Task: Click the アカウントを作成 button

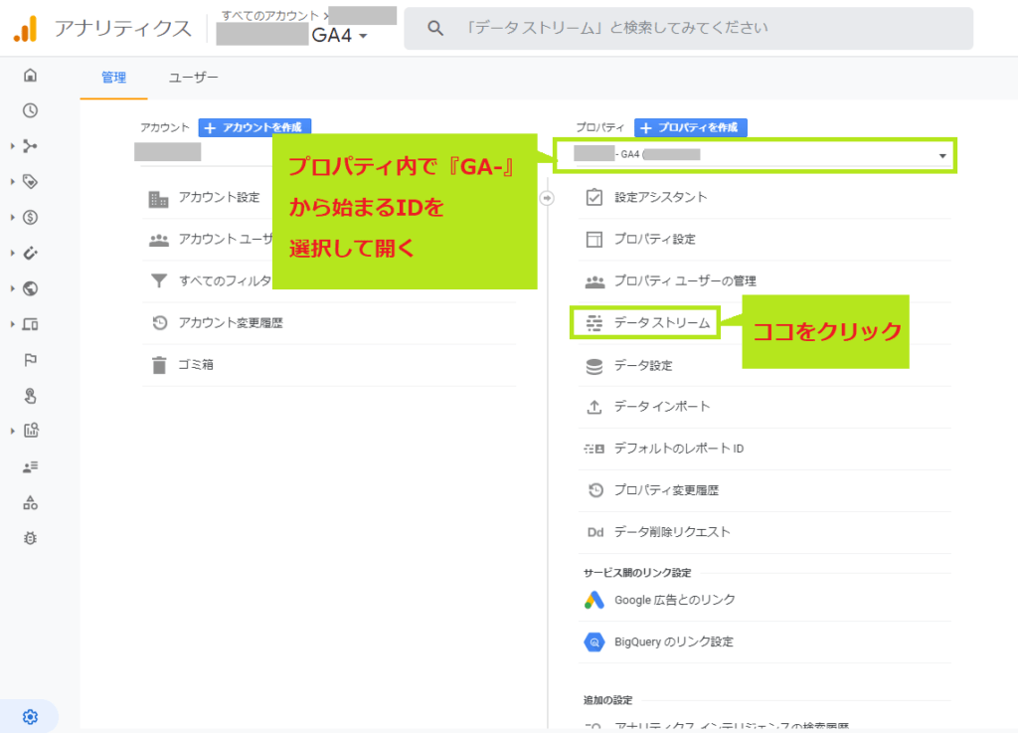Action: click(x=254, y=127)
